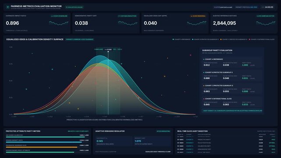This screenshot has width=281, height=158.
Task: Click the 0.040 equalized odds gap value
Action: point(150,23)
